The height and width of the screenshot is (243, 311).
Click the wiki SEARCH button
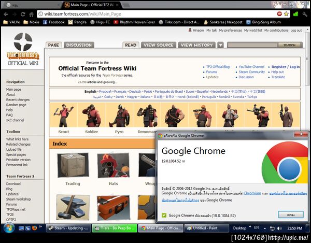click(x=290, y=45)
